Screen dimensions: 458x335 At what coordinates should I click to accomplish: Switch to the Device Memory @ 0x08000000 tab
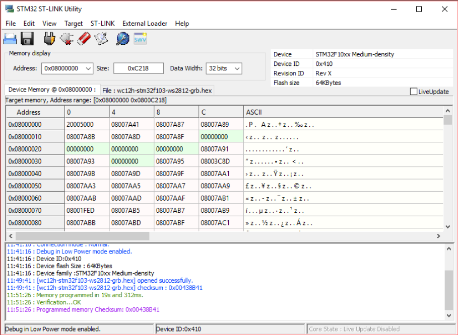(52, 90)
